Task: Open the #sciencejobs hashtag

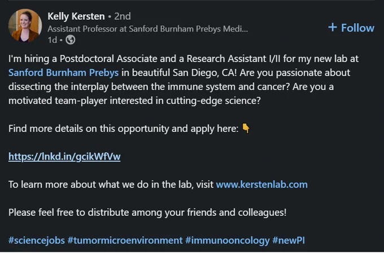Action: click(37, 240)
